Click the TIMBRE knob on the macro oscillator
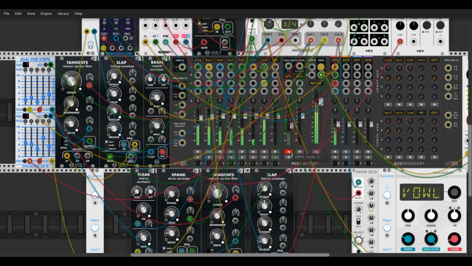The height and width of the screenshot is (266, 472). coord(407,239)
